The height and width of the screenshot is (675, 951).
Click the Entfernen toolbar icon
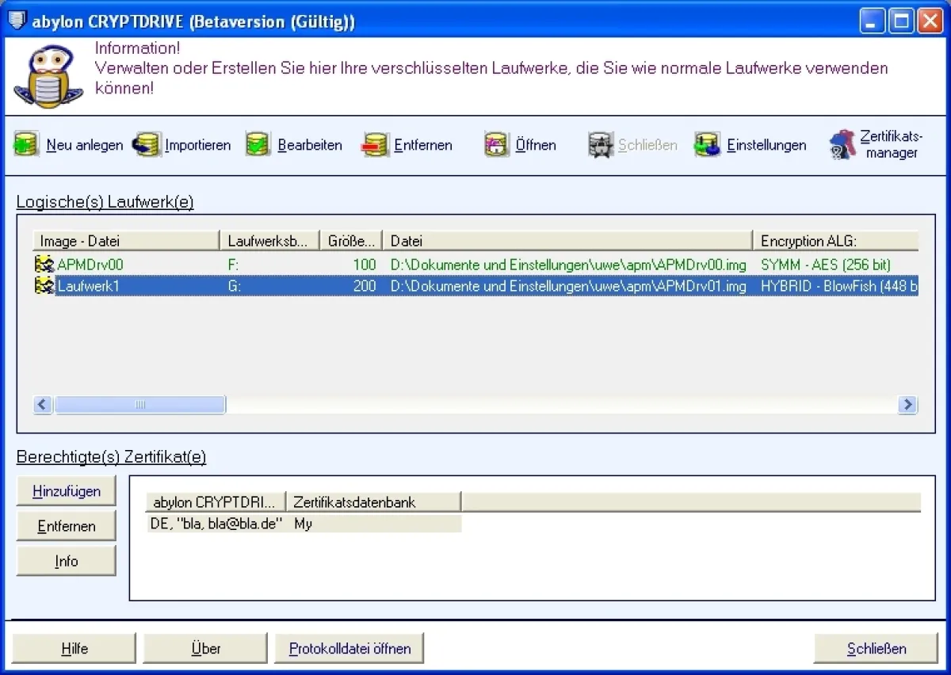[374, 145]
